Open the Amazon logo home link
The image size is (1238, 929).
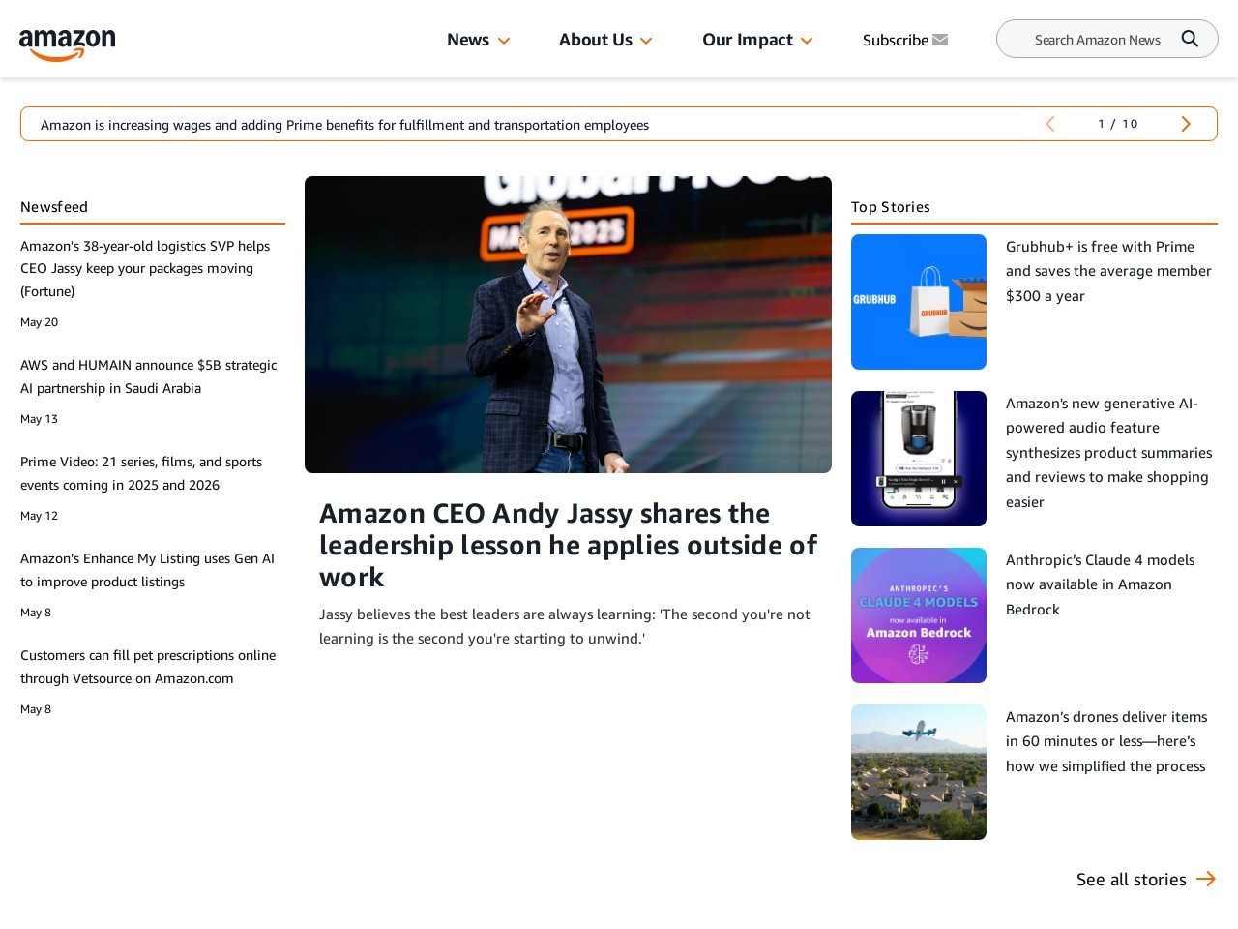(67, 44)
